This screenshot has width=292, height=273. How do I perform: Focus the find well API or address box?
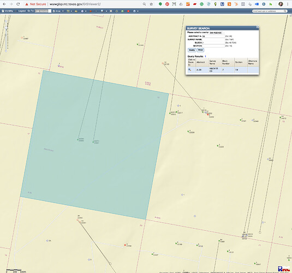(x=268, y=11)
